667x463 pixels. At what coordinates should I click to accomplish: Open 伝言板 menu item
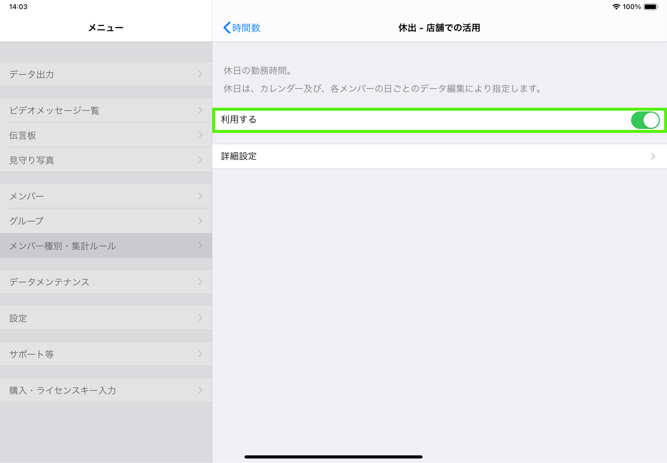point(106,135)
